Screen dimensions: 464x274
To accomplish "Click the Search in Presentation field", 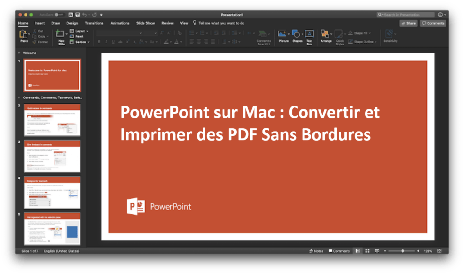I will pos(405,15).
